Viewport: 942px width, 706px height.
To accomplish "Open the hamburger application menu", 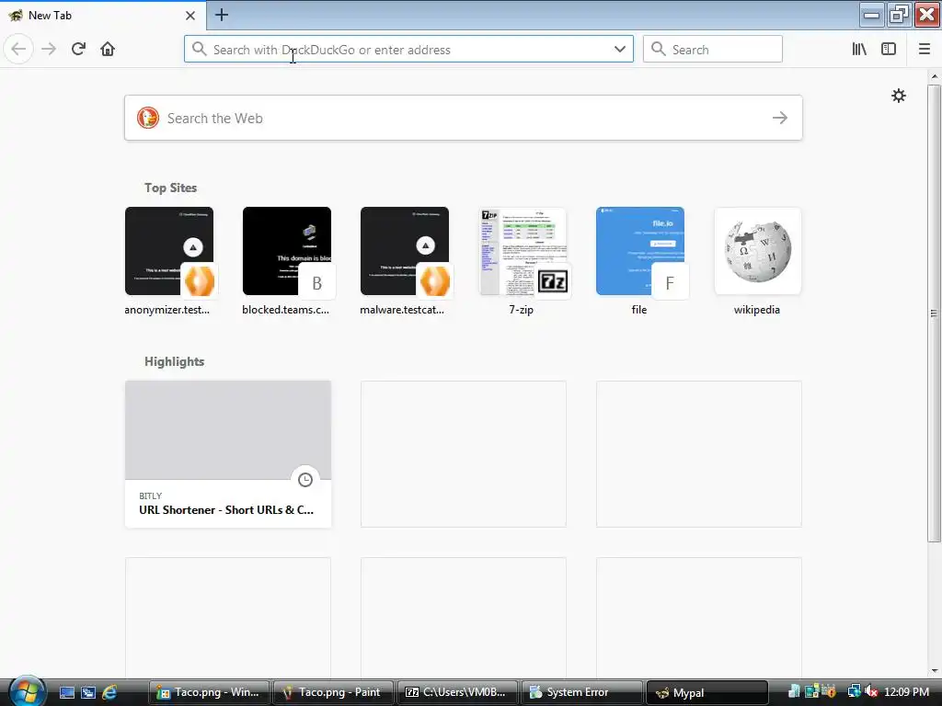I will click(x=924, y=50).
